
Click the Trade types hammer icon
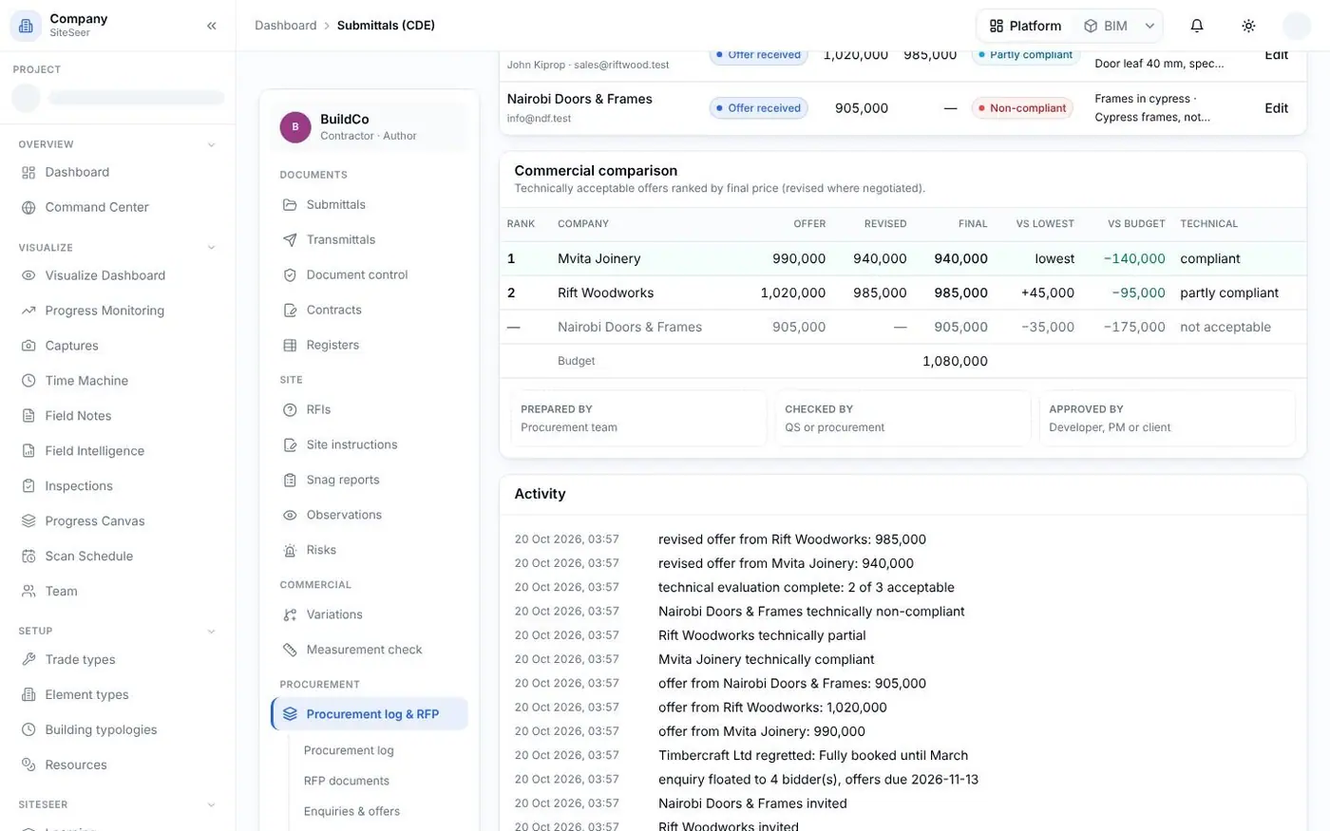pos(28,660)
